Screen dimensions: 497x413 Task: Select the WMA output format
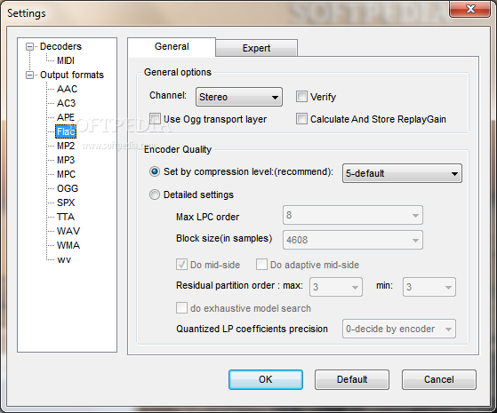click(x=68, y=245)
